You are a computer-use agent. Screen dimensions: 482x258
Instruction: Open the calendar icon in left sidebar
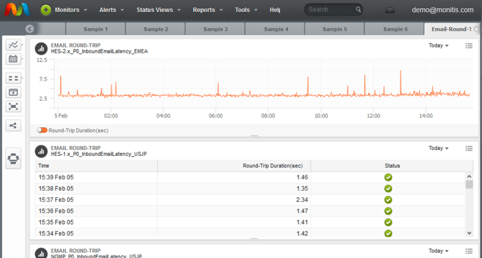point(13,59)
